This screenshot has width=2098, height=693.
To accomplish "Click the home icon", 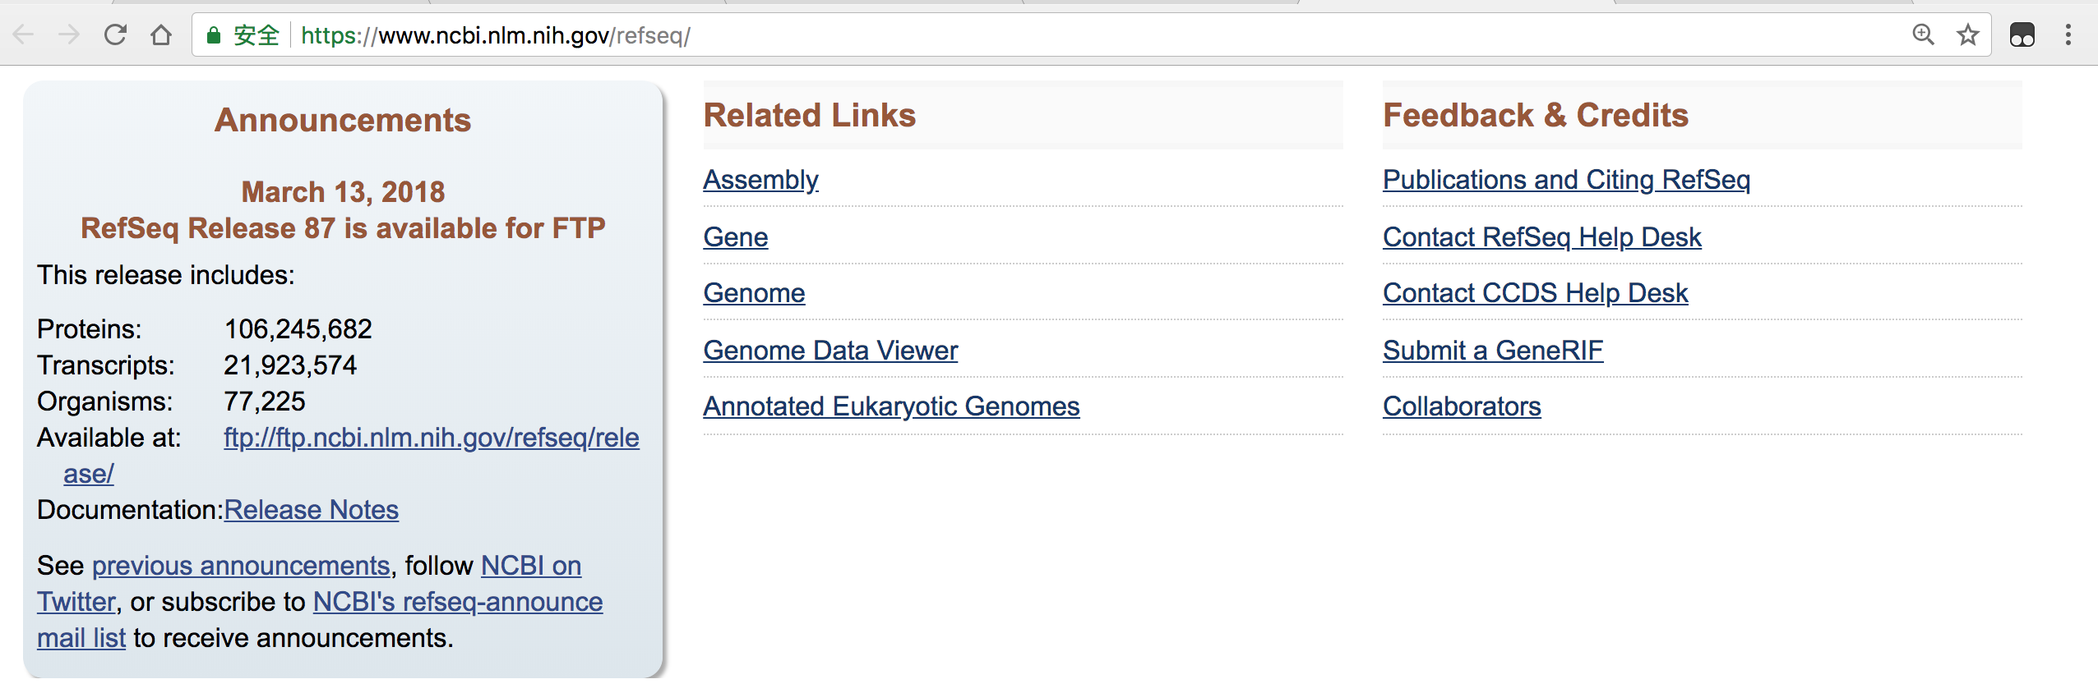I will click(x=163, y=34).
